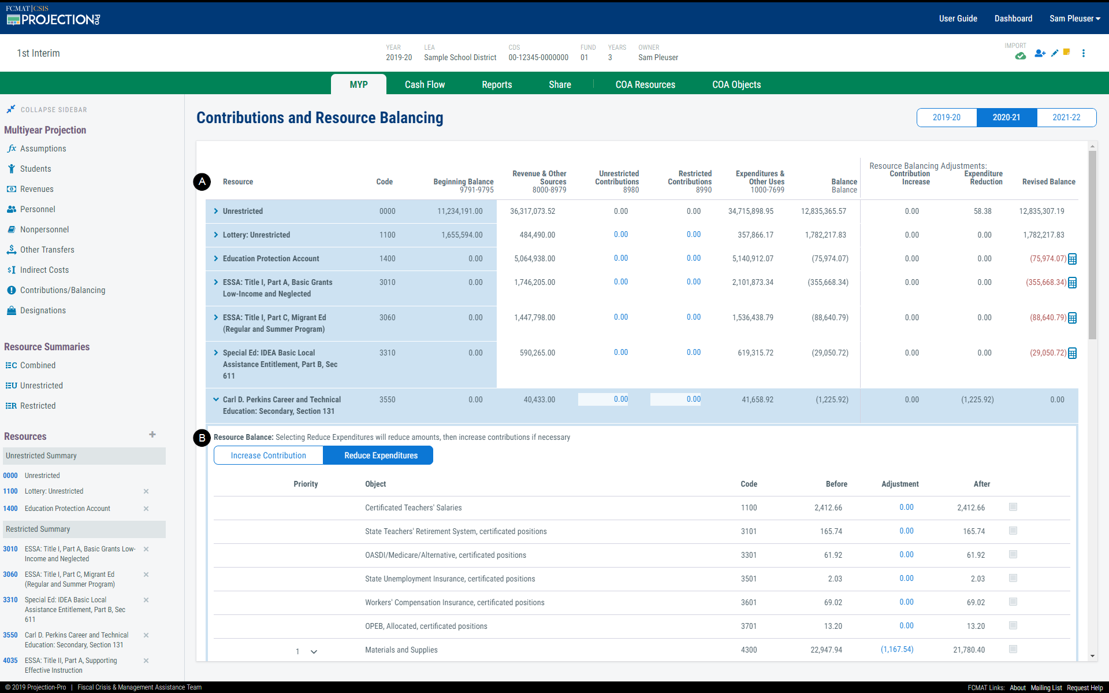
Task: Remove resource 3060 from the sidebar list
Action: [146, 575]
